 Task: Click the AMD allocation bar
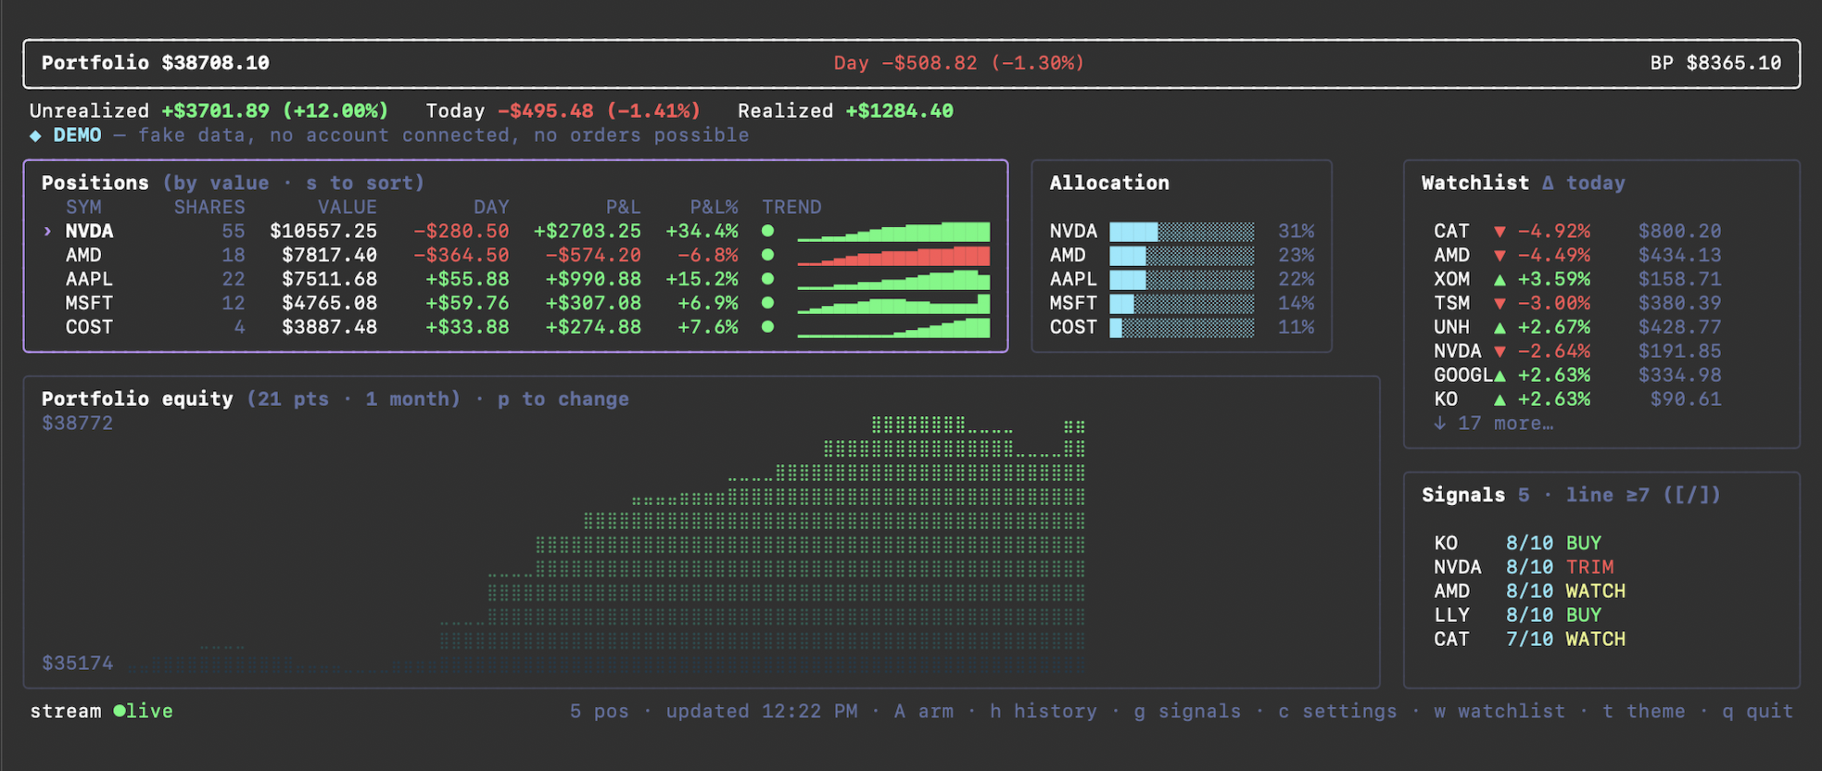[x=1182, y=255]
